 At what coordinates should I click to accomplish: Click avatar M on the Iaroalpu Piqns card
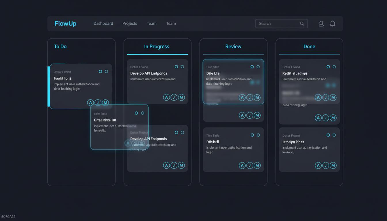(x=333, y=165)
